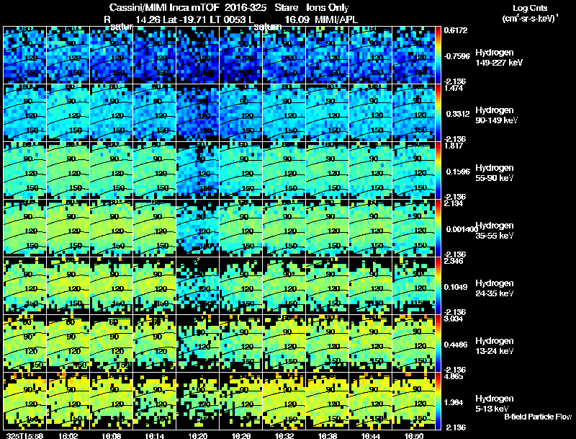576x439 pixels.
Task: Click the 16:44 time axis label
Action: [x=371, y=435]
